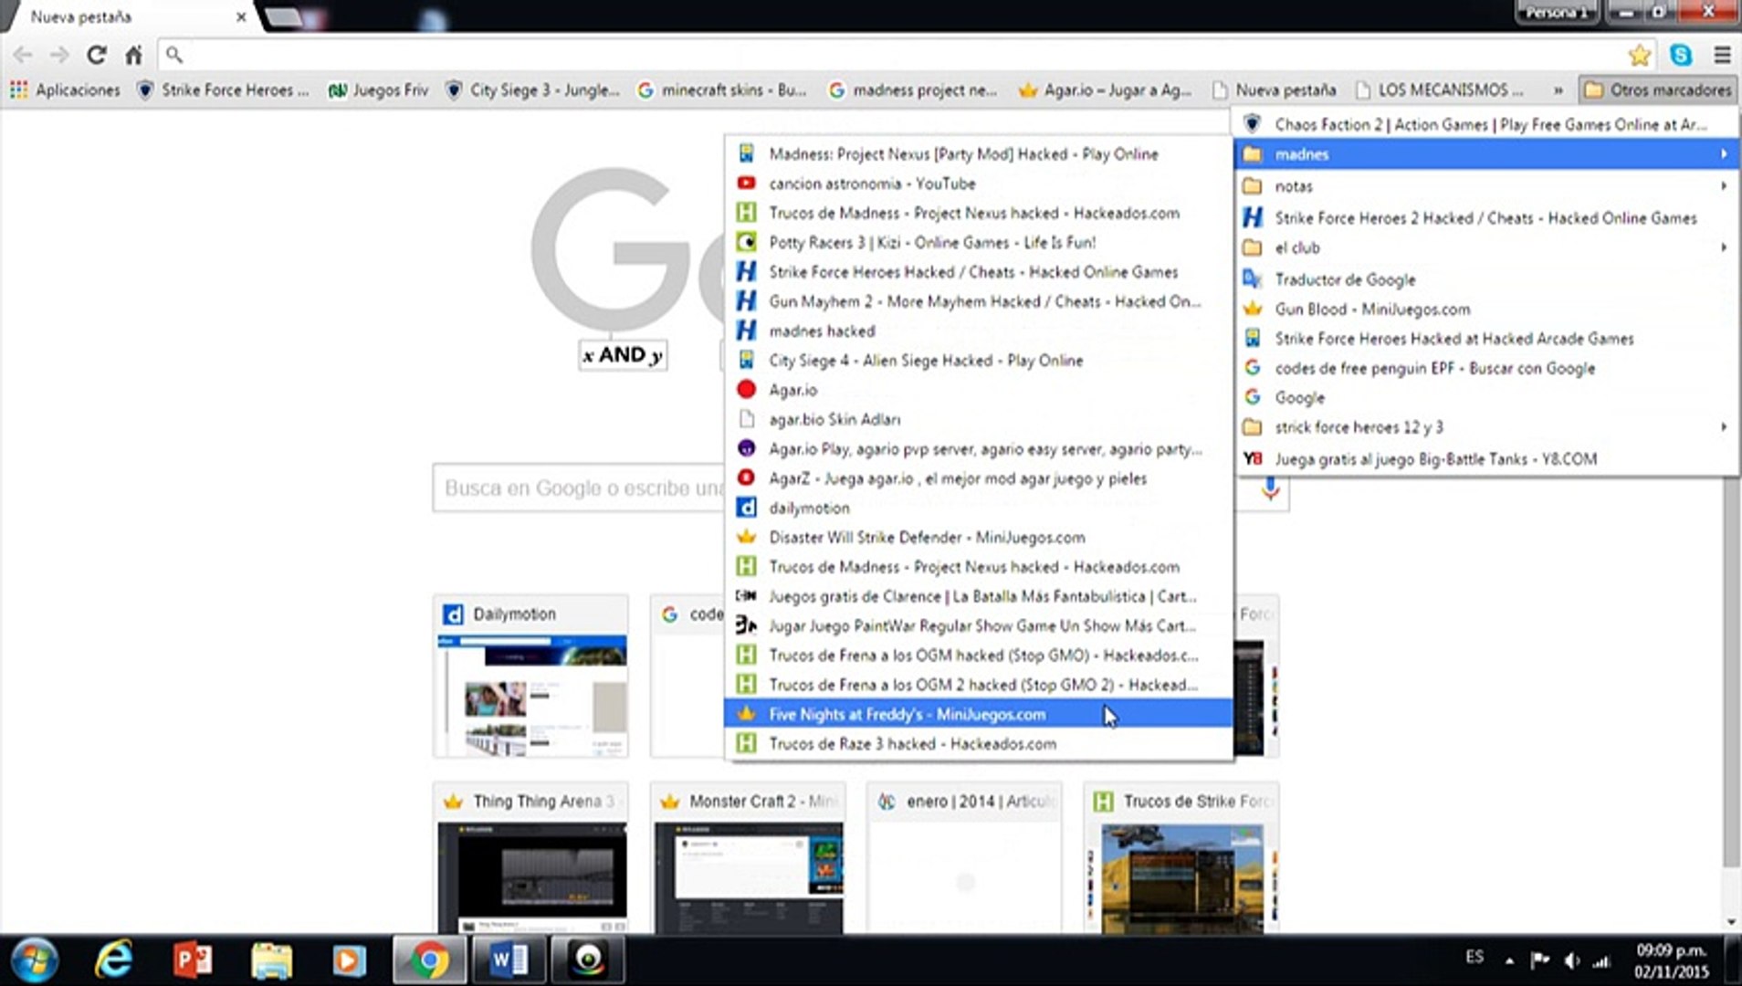Open Word from the taskbar
Screen dimensions: 1742x986
[509, 960]
